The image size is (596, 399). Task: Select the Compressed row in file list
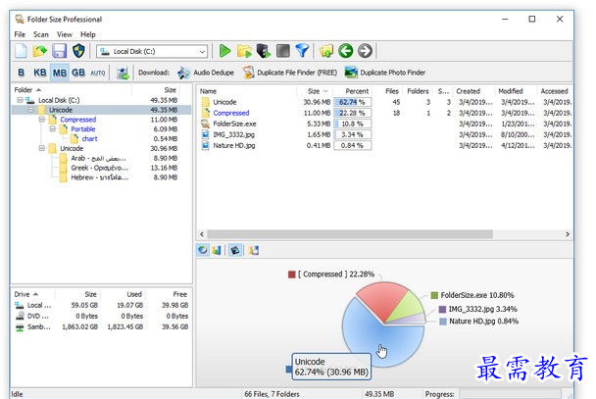point(384,113)
